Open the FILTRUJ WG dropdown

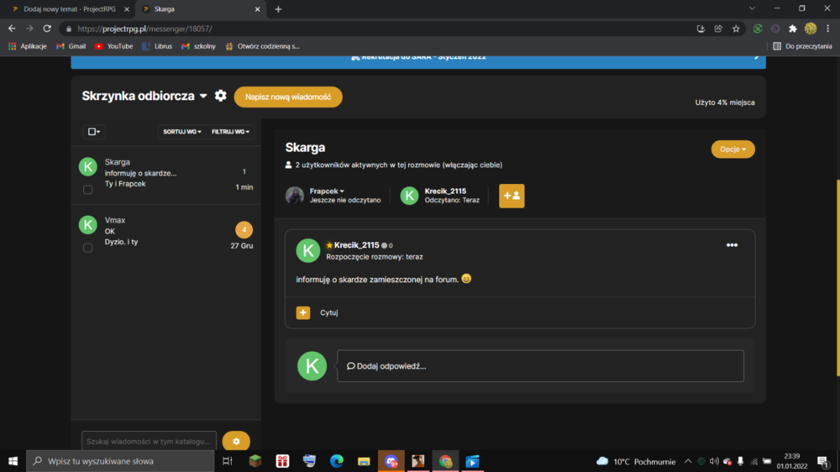click(x=230, y=132)
